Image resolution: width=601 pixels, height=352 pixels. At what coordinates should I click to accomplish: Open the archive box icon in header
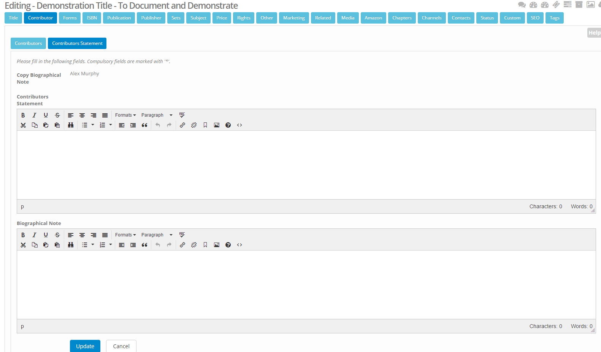point(579,5)
